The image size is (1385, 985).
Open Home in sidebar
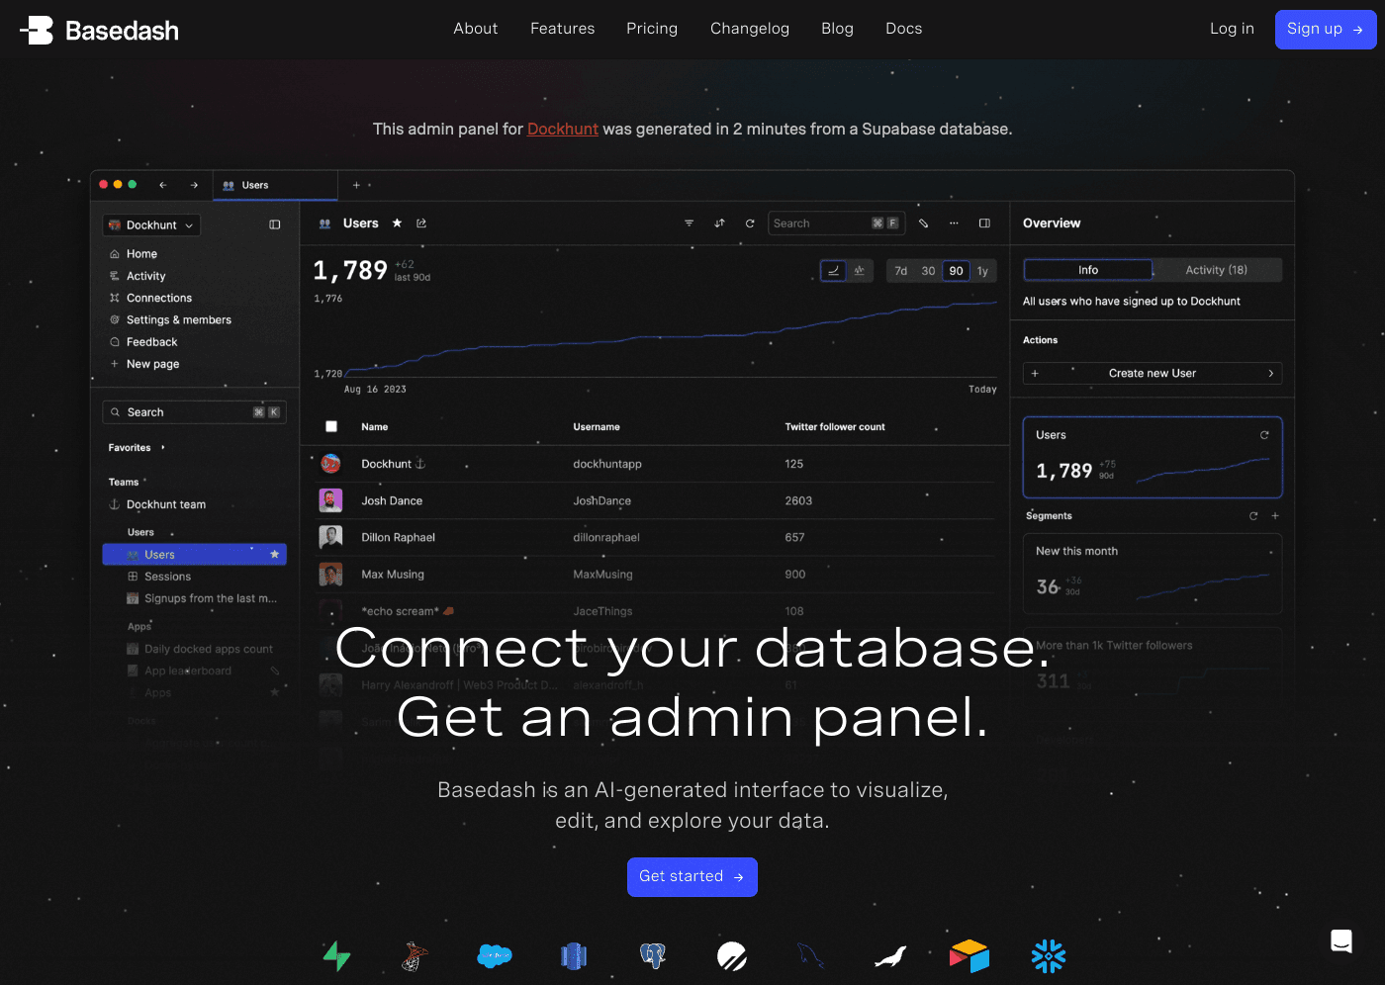(x=141, y=254)
